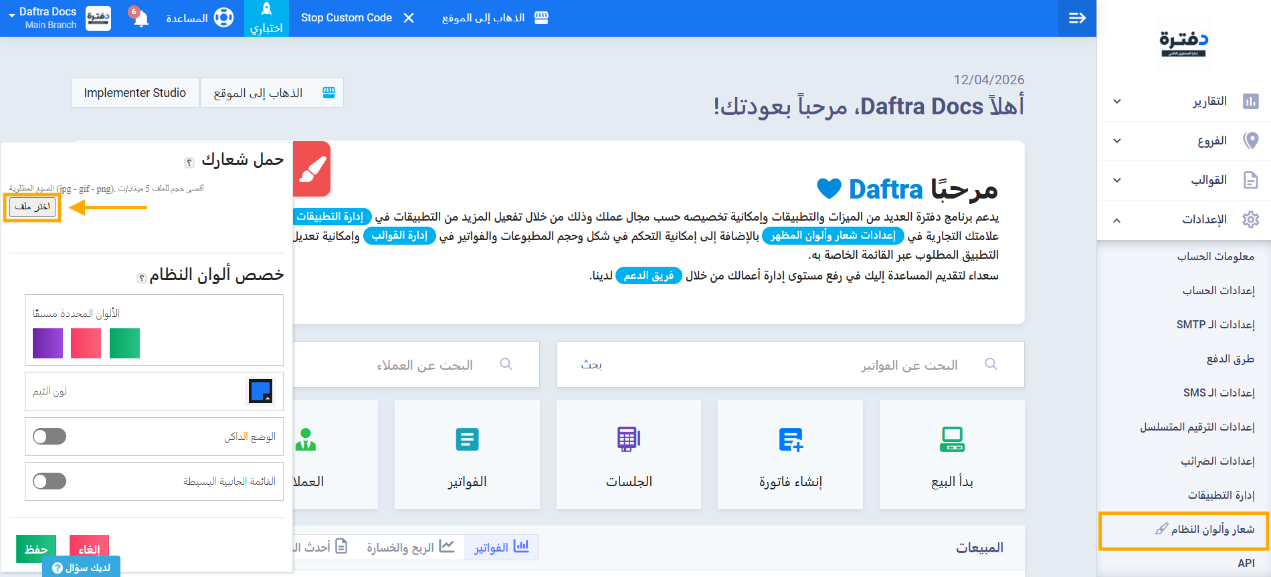Toggle the simple sidebar menu switch
The image size is (1271, 577).
[50, 481]
